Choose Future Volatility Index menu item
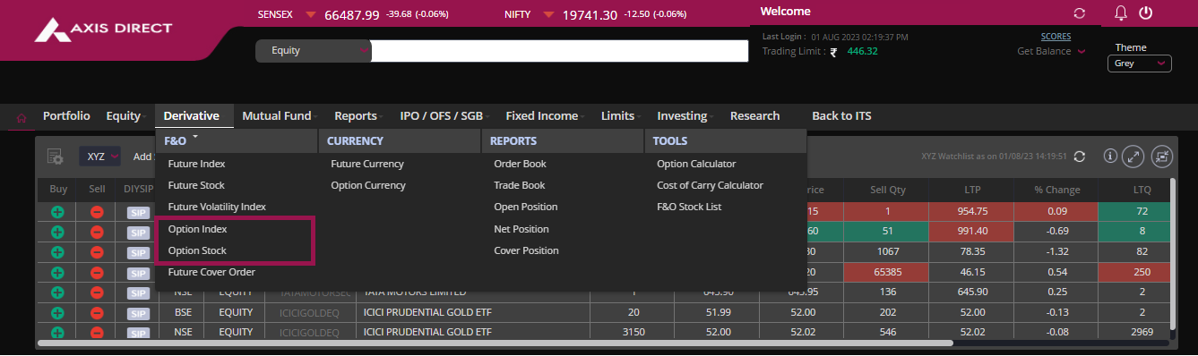The width and height of the screenshot is (1198, 356). (217, 208)
